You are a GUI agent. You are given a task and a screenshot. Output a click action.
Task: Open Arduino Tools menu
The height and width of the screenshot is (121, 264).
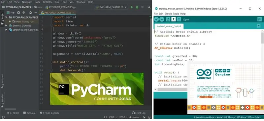176,14
